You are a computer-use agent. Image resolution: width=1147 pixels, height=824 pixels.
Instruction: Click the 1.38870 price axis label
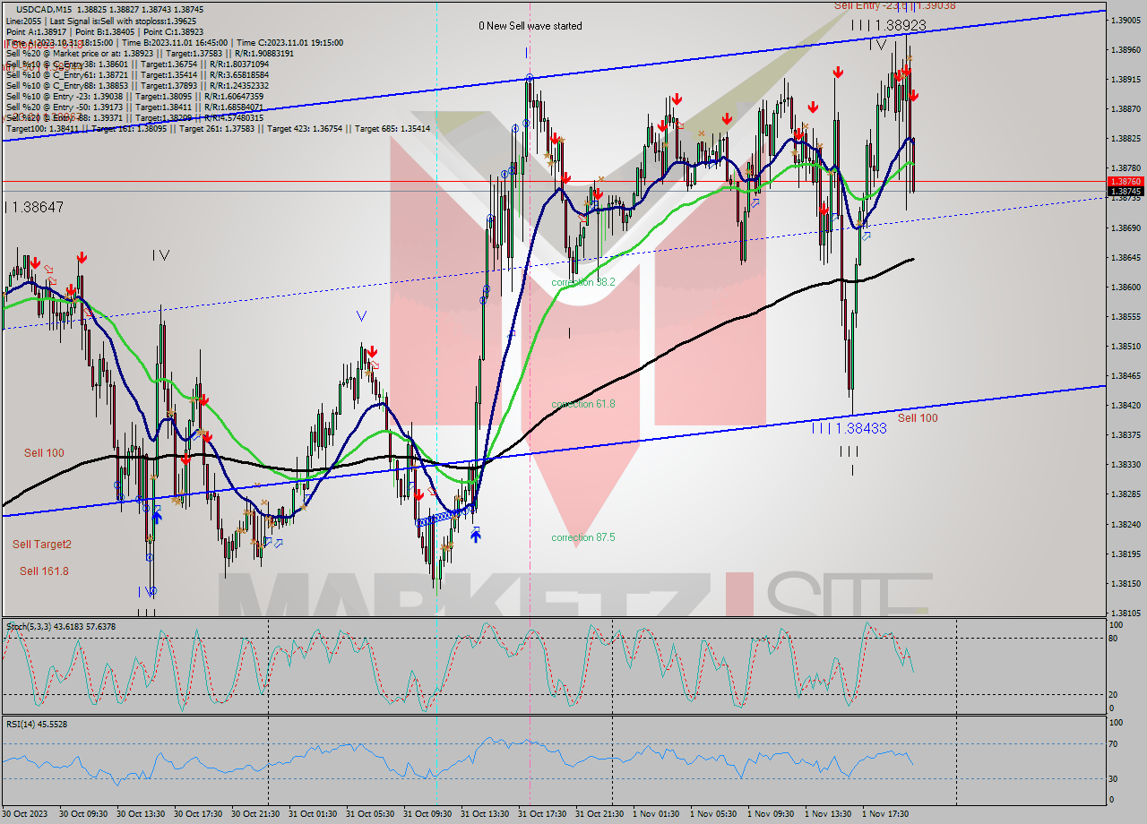point(1125,109)
